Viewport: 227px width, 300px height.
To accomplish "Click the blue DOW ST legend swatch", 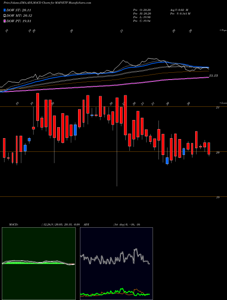I will click(x=5, y=10).
